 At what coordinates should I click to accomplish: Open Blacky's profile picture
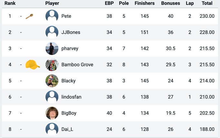52,81
